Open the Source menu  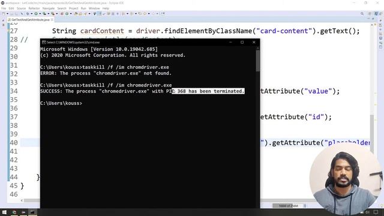tap(21, 8)
